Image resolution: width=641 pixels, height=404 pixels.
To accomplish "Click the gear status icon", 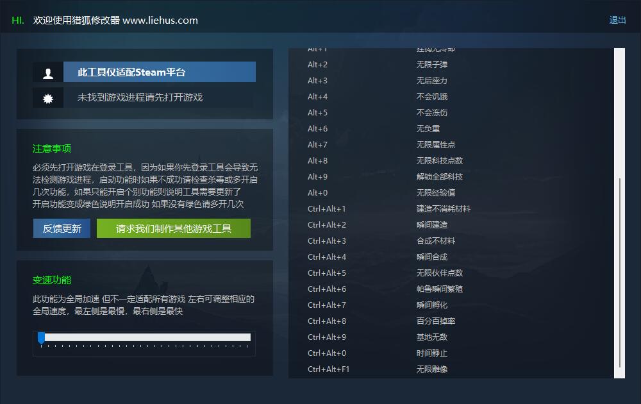I will 48,98.
